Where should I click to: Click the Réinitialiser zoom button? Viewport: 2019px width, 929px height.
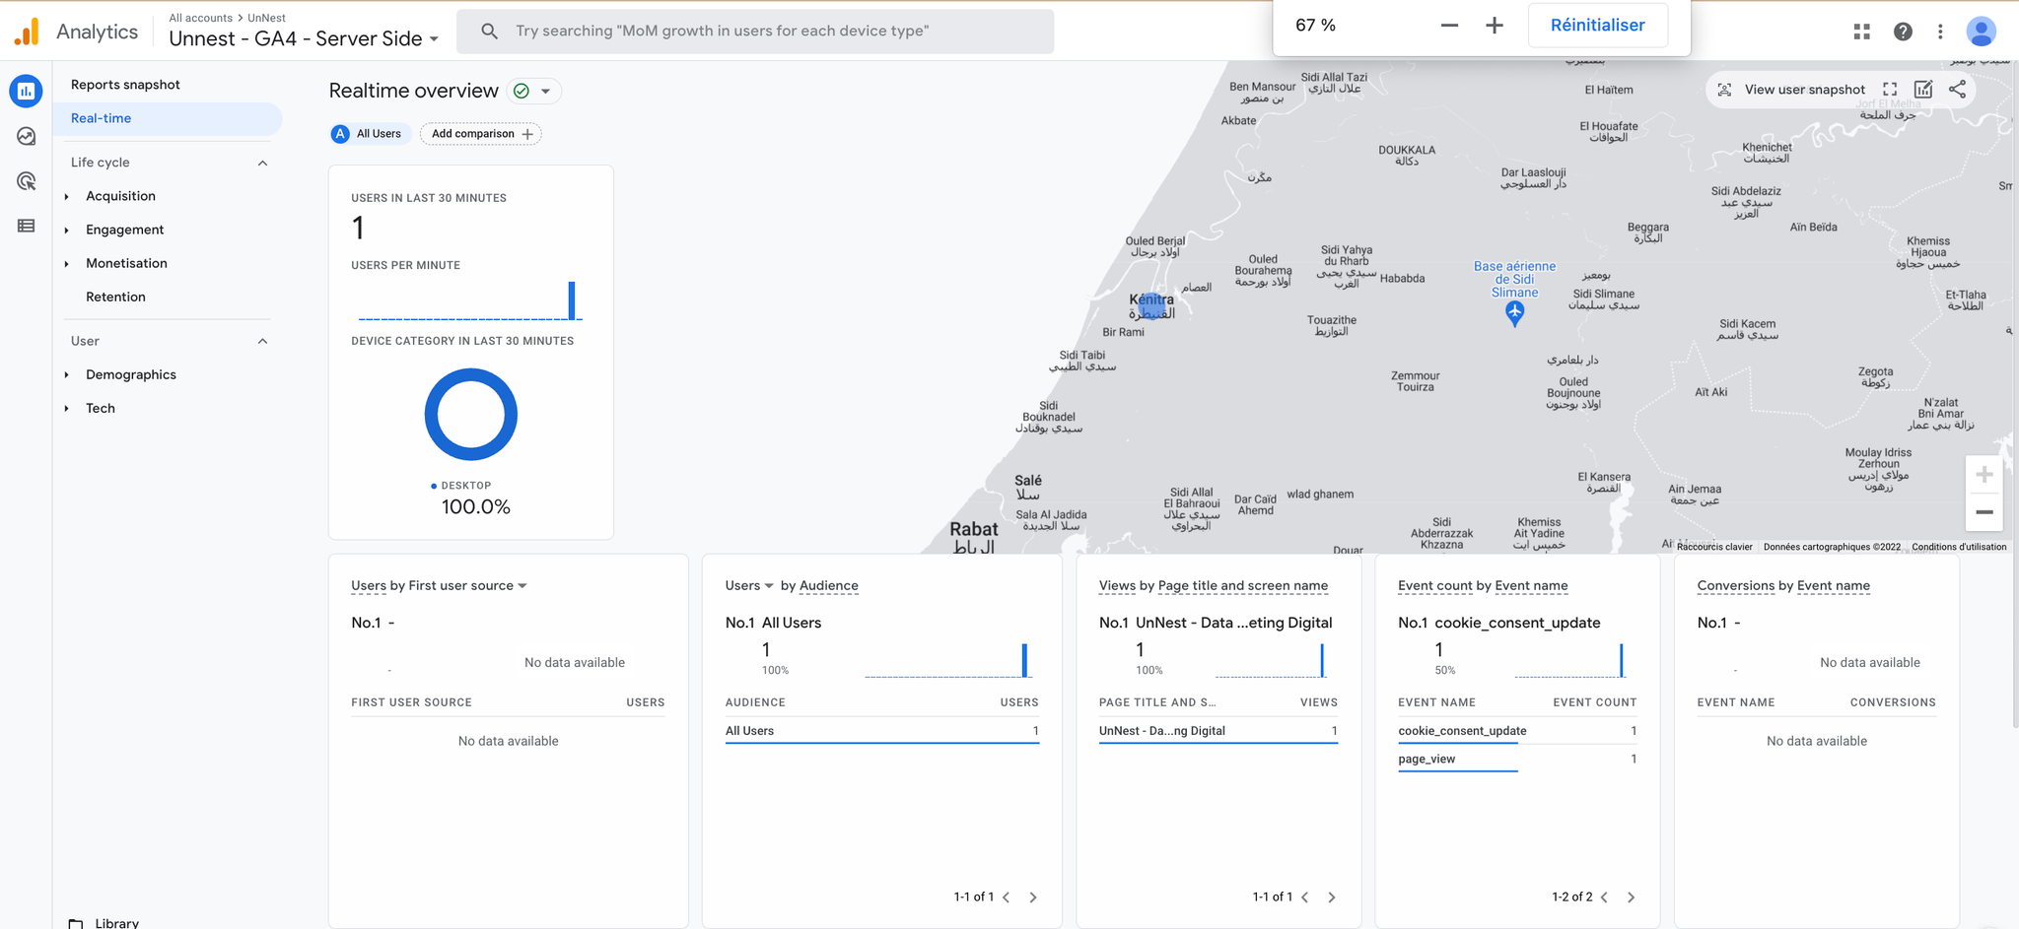point(1597,26)
